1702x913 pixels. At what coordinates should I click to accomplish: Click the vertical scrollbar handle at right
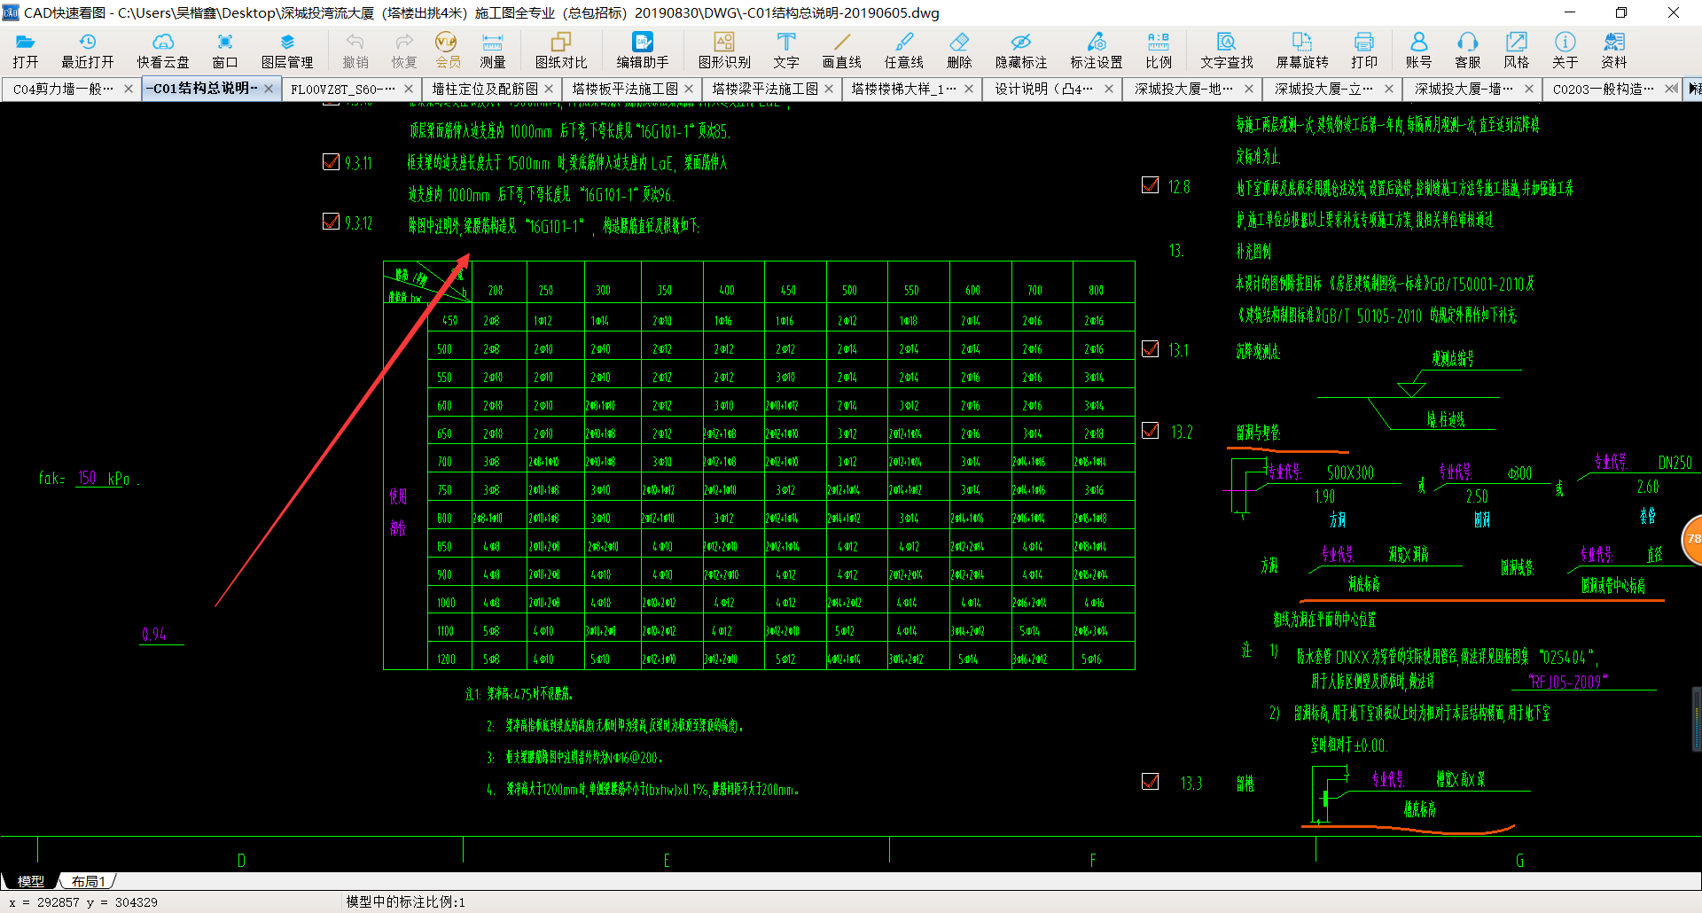point(1697,719)
